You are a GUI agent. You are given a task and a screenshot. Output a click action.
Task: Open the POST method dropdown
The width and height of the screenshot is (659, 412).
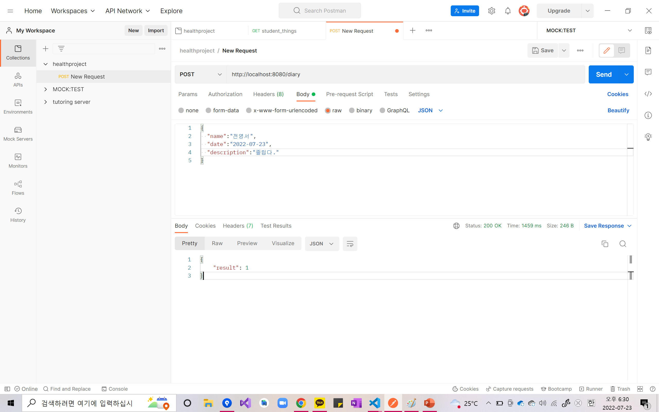pos(201,74)
